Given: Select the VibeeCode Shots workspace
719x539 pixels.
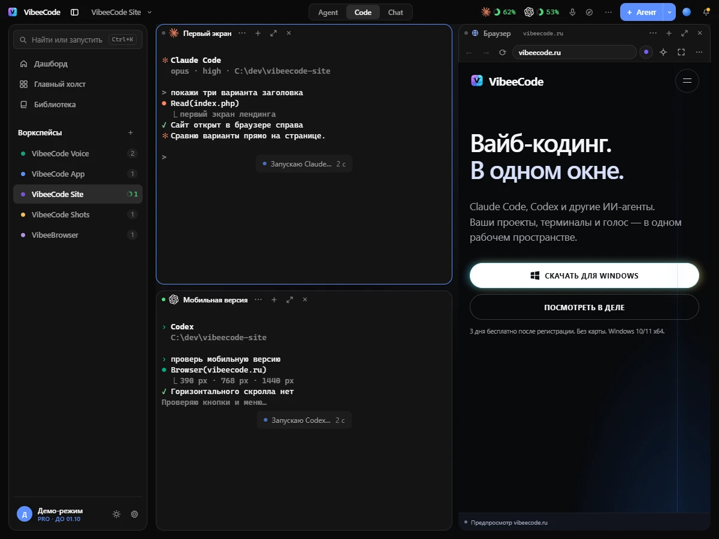Looking at the screenshot, I should pyautogui.click(x=78, y=214).
